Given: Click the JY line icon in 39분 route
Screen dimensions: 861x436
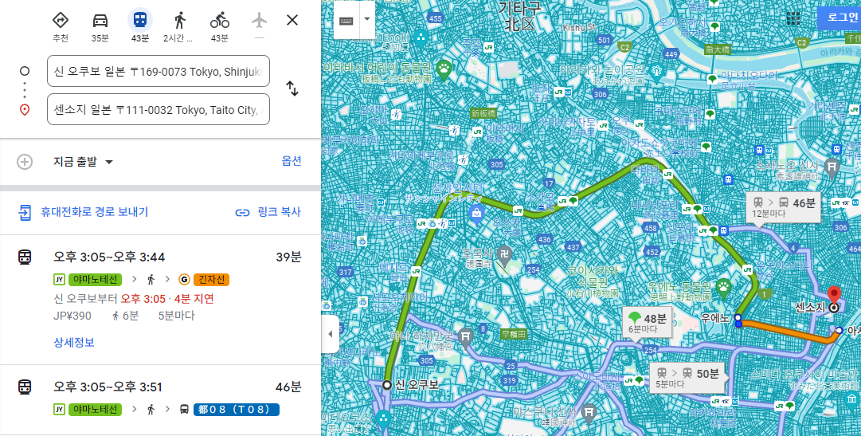Looking at the screenshot, I should tap(59, 280).
